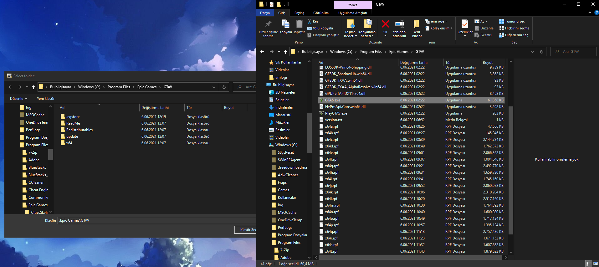599x267 pixels.
Task: Select the Redistributables folder in dialog
Action: [79, 130]
